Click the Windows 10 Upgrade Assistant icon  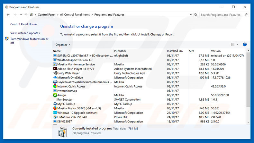(55, 113)
